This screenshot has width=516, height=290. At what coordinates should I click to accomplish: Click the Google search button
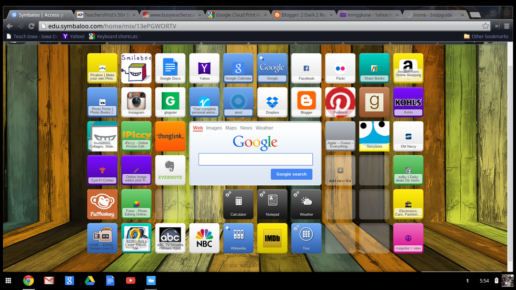pos(291,174)
